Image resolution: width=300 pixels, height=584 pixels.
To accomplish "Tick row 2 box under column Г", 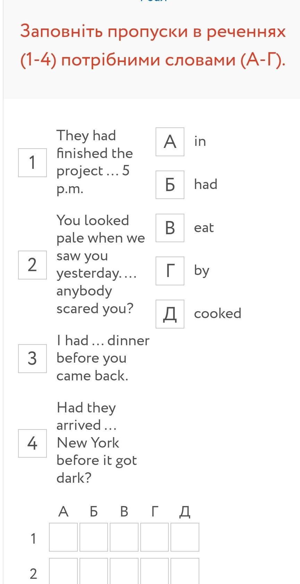I will (155, 571).
